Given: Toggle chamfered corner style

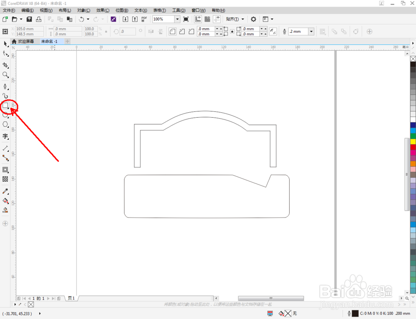Looking at the screenshot, I should pos(191,32).
